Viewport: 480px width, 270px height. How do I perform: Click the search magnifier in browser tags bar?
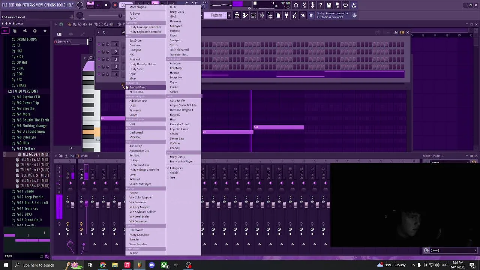point(47,256)
